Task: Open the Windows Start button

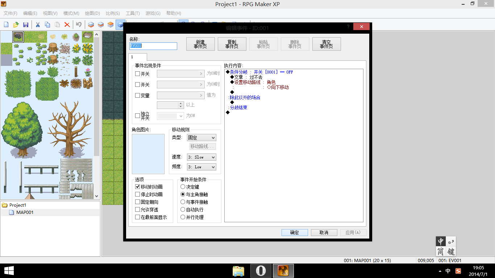Action: click(x=9, y=271)
